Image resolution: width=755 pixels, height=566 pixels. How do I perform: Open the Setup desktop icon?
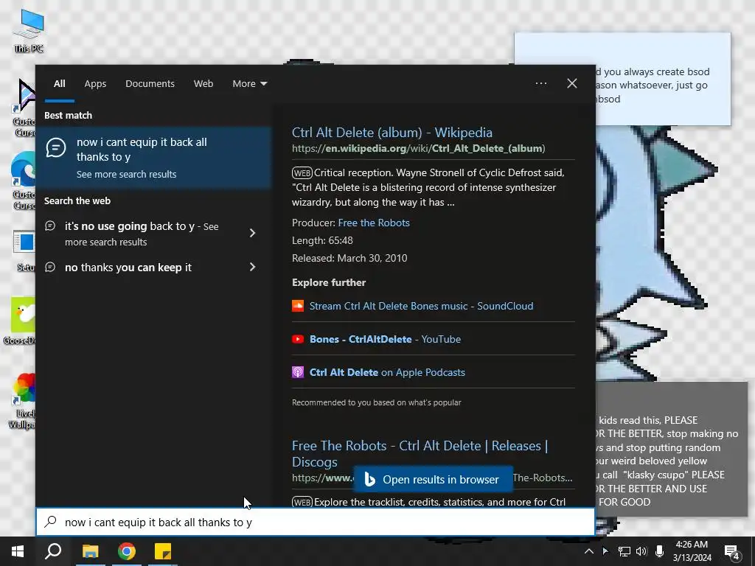tap(24, 251)
